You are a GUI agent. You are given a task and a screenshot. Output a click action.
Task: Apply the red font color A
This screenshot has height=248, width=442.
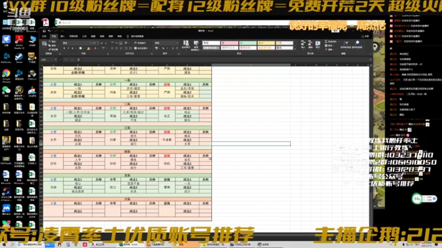[x=95, y=48]
